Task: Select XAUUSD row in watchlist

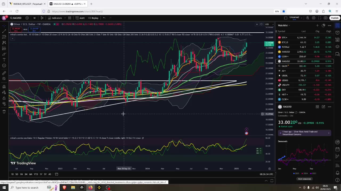Action: (x=305, y=52)
